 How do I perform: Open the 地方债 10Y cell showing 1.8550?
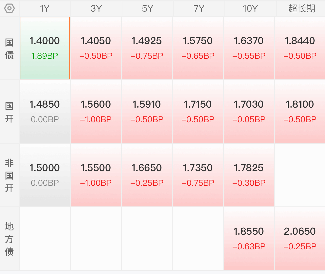point(249,239)
